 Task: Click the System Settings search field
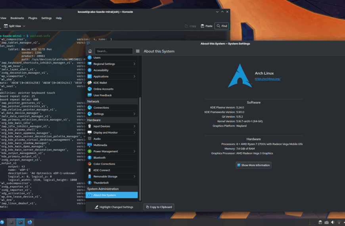coord(114,51)
